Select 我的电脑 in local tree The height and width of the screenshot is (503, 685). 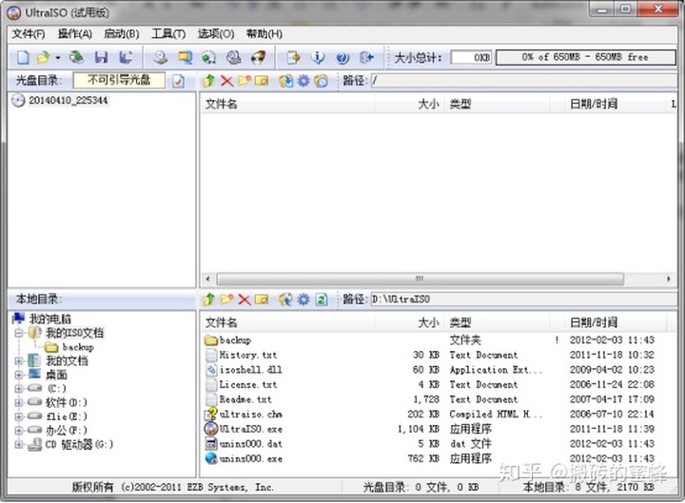point(49,319)
